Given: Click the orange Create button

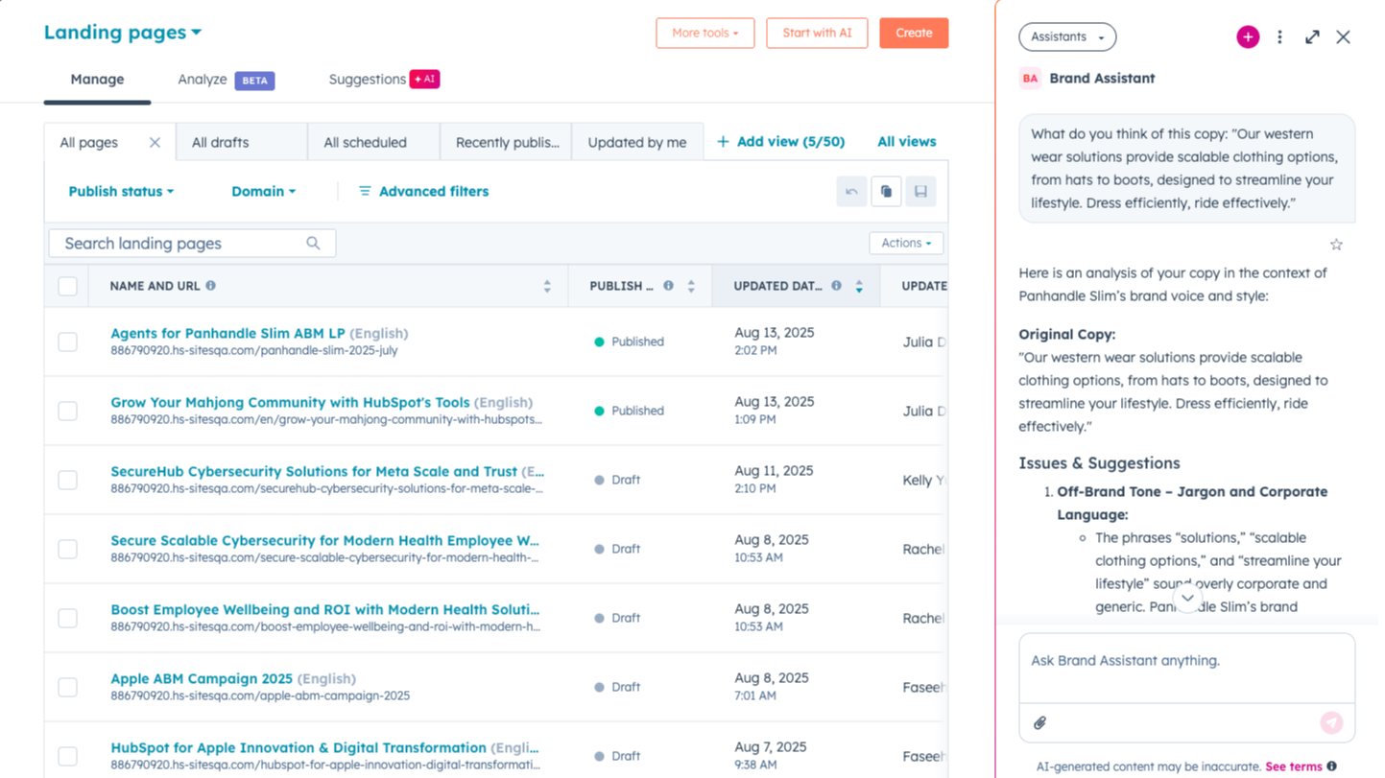Looking at the screenshot, I should (914, 33).
